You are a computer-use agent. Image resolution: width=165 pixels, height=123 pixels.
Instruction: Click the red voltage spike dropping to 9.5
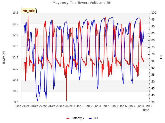[67, 100]
